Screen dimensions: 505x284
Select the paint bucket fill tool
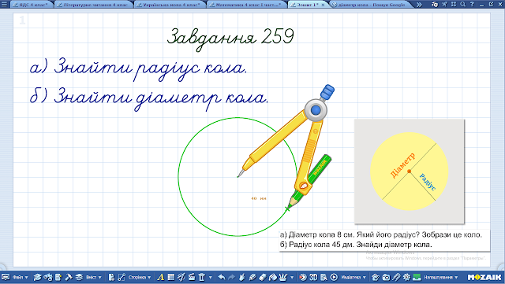click(x=273, y=277)
